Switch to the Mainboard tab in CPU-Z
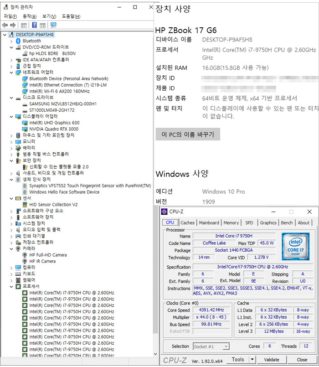 [209, 222]
